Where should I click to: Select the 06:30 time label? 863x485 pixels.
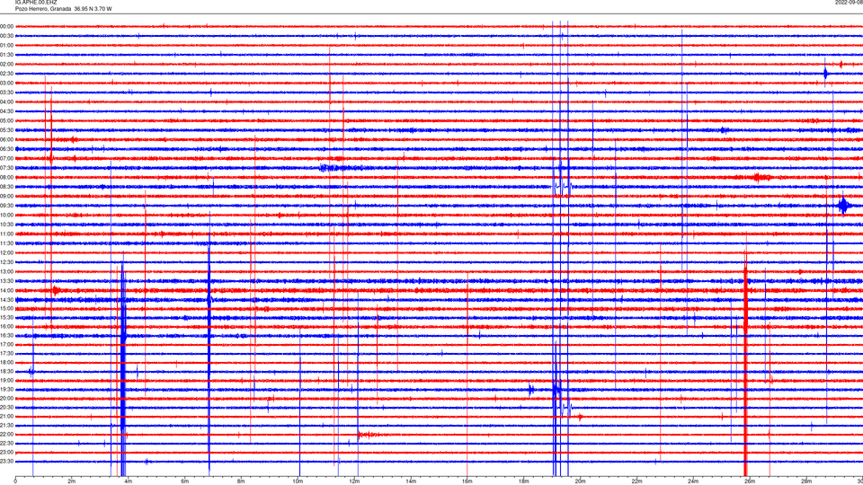click(x=6, y=149)
